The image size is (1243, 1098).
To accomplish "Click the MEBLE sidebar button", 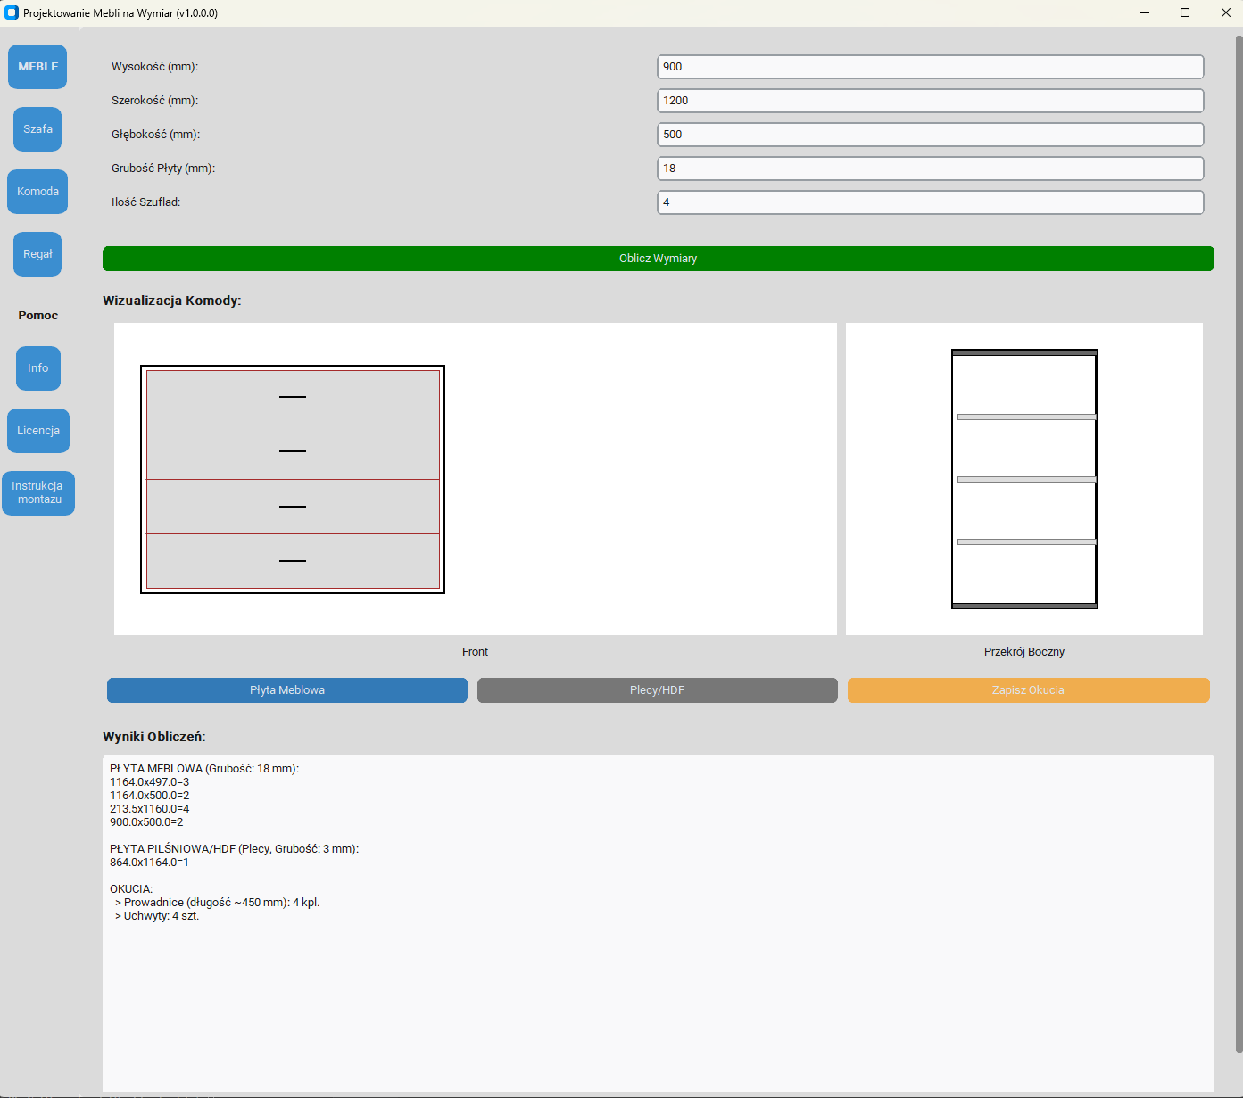I will pos(37,67).
